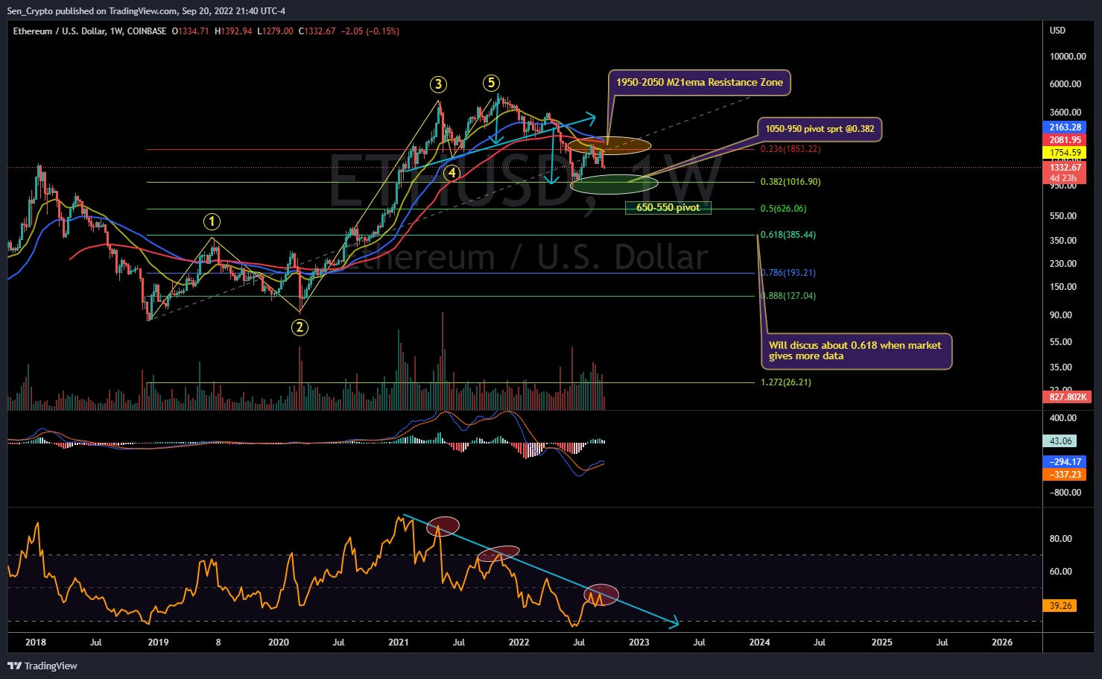
Task: Select the green support zone ellipse
Action: [615, 184]
